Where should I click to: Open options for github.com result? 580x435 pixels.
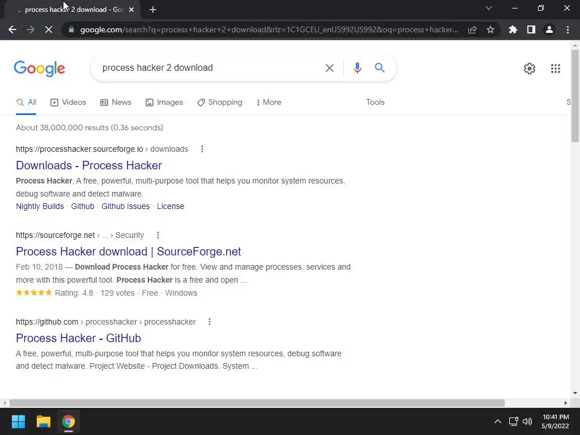click(210, 322)
